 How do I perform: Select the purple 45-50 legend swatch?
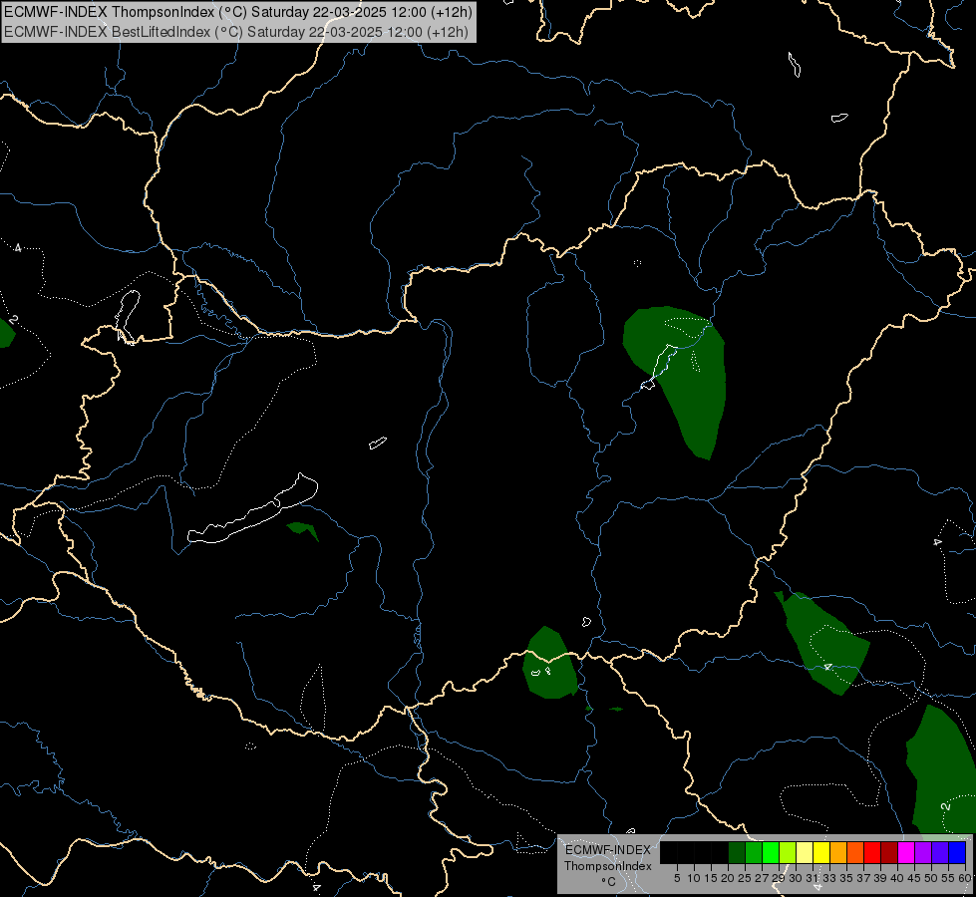tap(922, 853)
